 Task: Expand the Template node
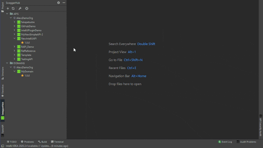point(14,55)
